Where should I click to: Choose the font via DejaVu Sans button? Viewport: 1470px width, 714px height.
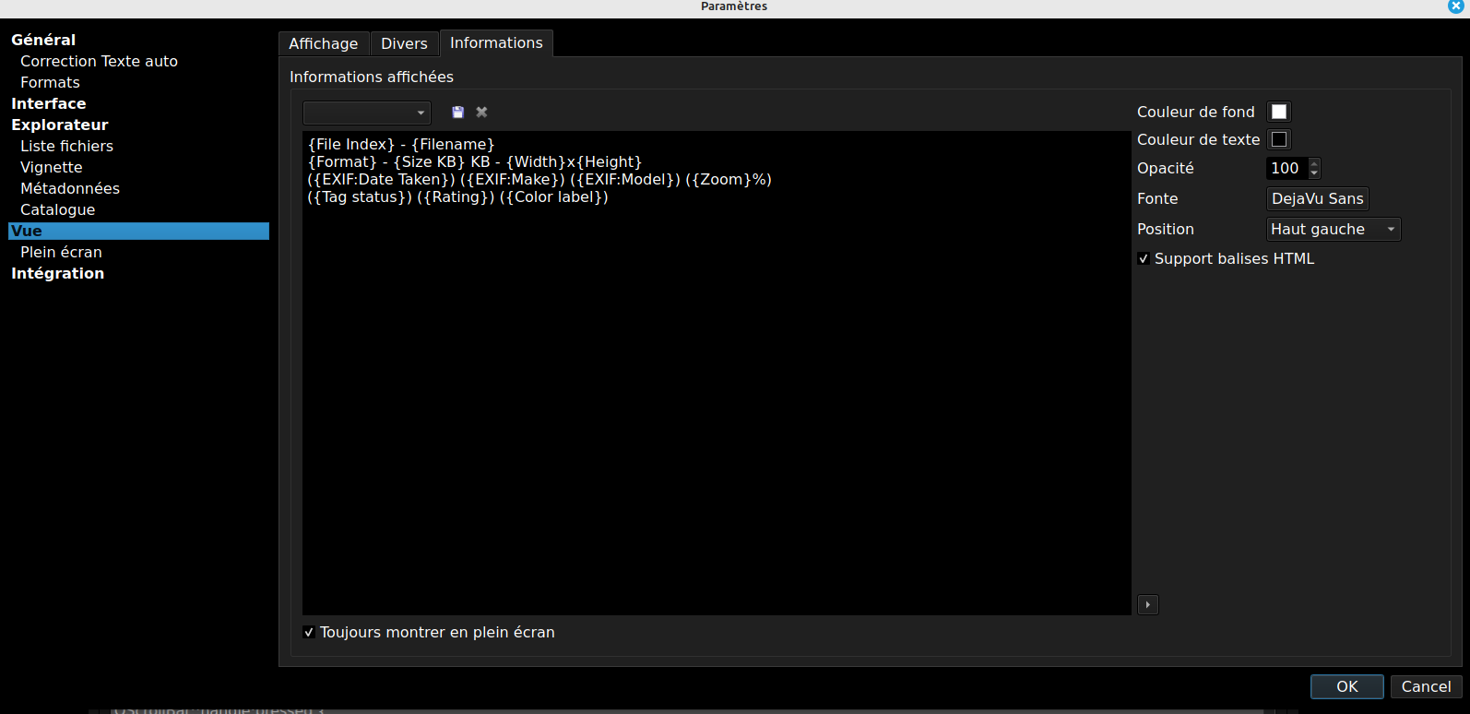pyautogui.click(x=1317, y=199)
